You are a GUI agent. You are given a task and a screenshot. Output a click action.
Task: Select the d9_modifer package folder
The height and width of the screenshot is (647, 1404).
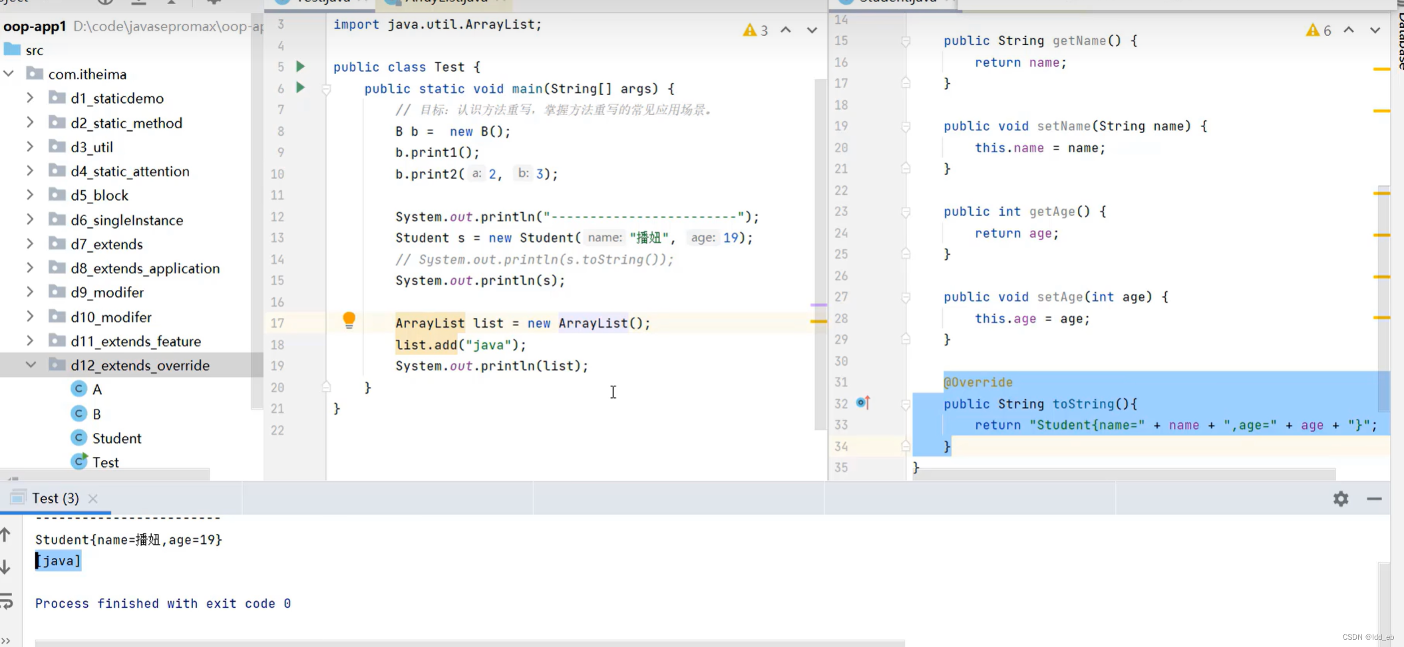coord(97,292)
